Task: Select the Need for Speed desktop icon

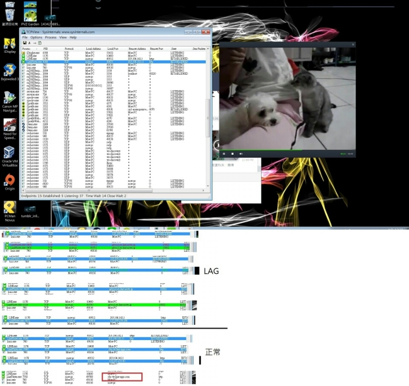Action: (10, 129)
